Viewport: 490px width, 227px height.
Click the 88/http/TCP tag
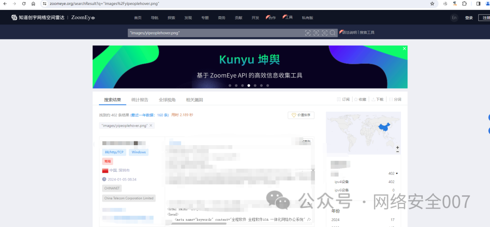(x=114, y=152)
